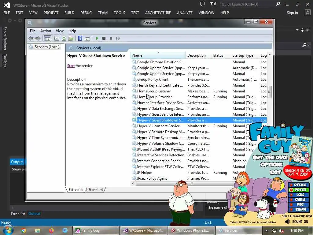Image resolution: width=313 pixels, height=235 pixels.
Task: Click the services list scroll-up arrow
Action: pos(270,55)
